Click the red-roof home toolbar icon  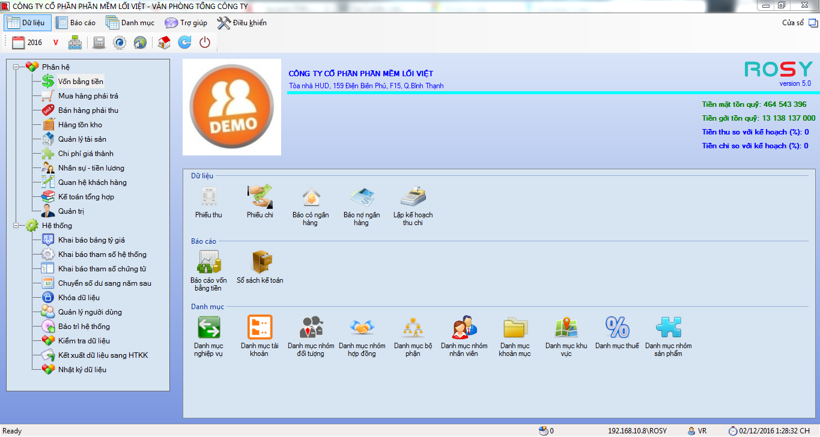(163, 43)
